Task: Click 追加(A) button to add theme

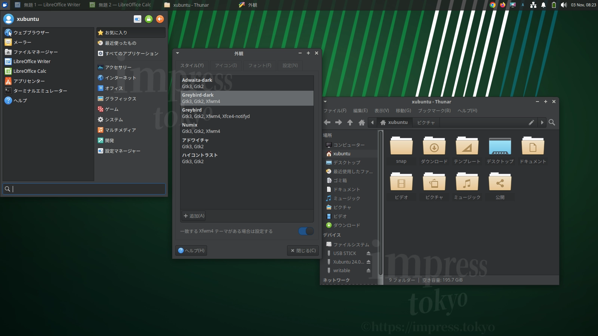Action: coord(194,216)
